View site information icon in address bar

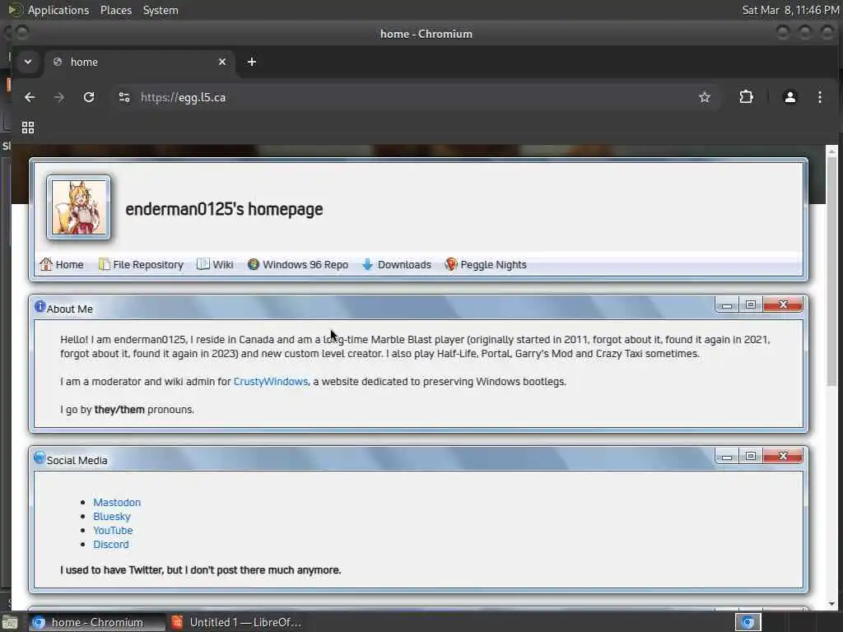[x=124, y=97]
